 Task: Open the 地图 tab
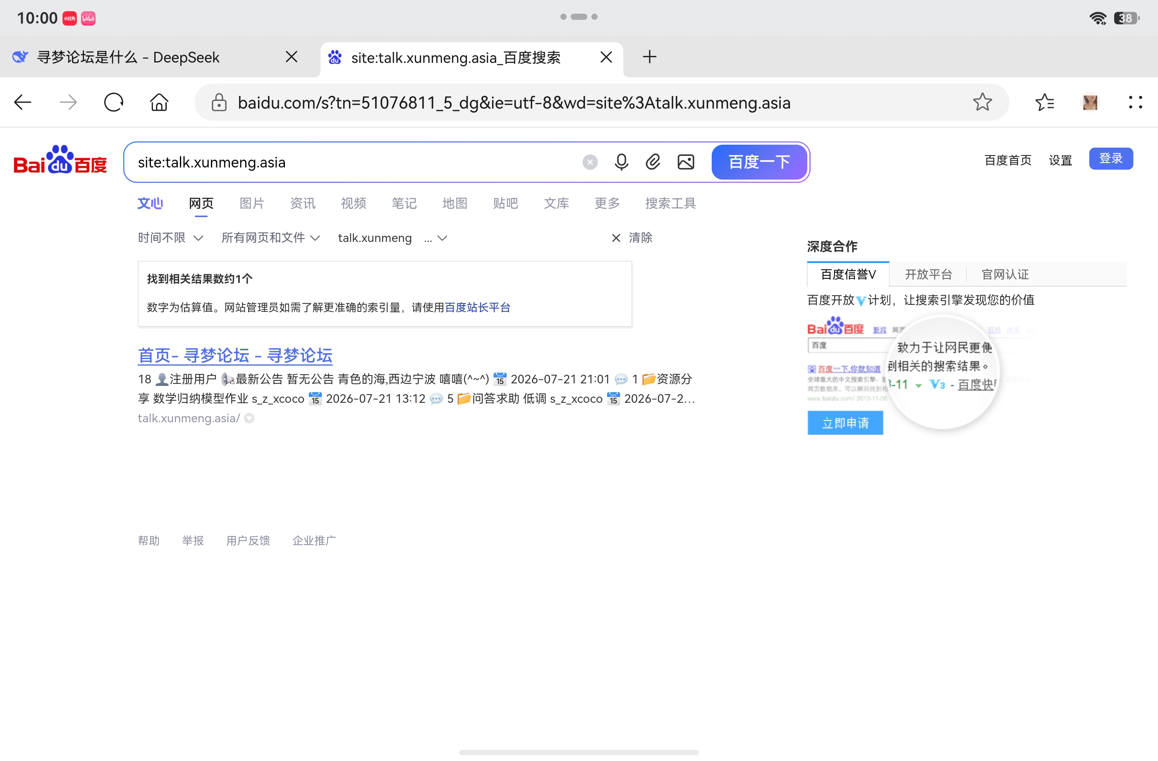click(x=455, y=203)
